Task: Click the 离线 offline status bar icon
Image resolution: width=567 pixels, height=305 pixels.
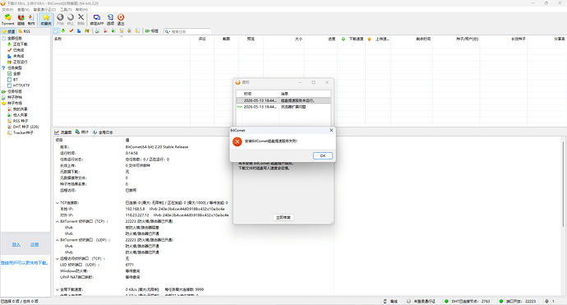Action: pyautogui.click(x=385, y=301)
